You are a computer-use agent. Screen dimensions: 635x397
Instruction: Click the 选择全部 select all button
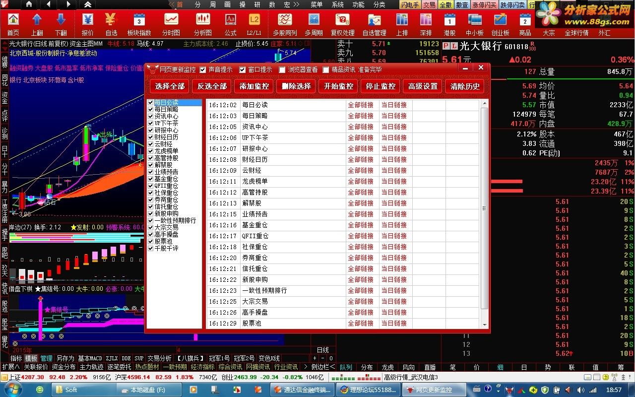point(170,86)
